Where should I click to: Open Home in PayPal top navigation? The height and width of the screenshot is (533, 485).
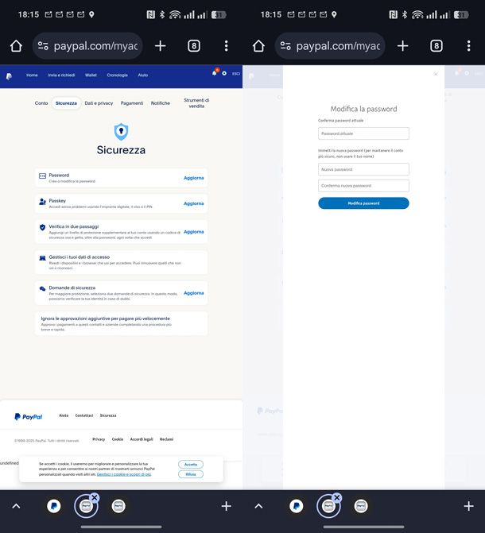point(32,75)
